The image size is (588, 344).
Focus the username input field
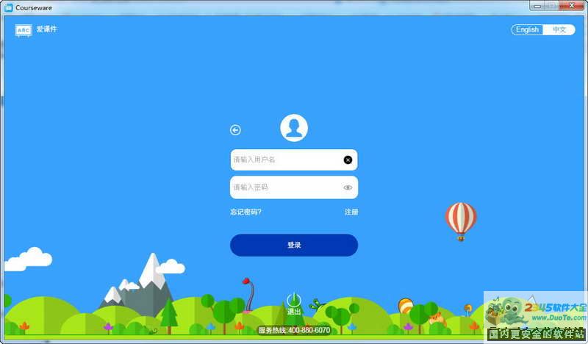point(283,160)
